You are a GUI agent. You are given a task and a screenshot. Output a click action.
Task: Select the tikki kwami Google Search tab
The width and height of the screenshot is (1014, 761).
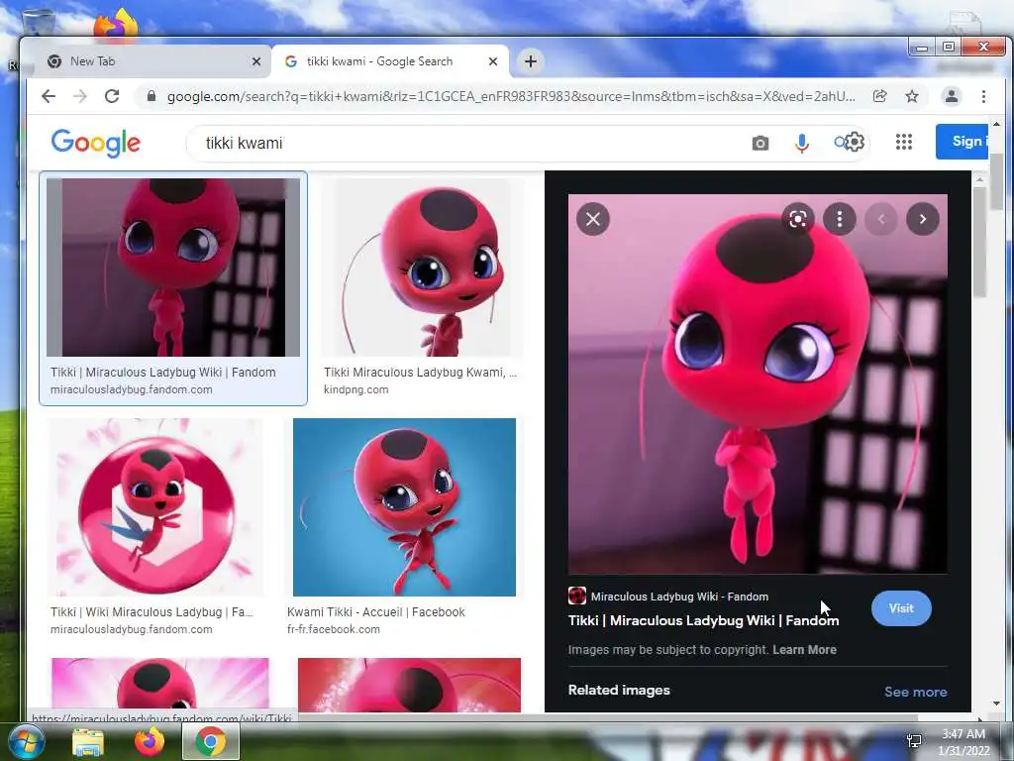[390, 61]
